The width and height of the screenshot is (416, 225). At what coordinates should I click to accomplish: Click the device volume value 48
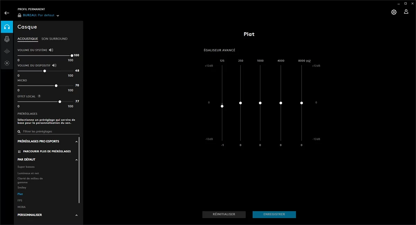(x=77, y=71)
